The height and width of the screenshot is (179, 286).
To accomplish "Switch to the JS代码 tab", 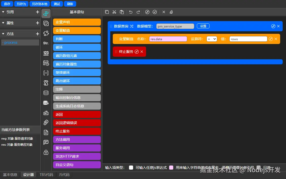I will 64,175.
